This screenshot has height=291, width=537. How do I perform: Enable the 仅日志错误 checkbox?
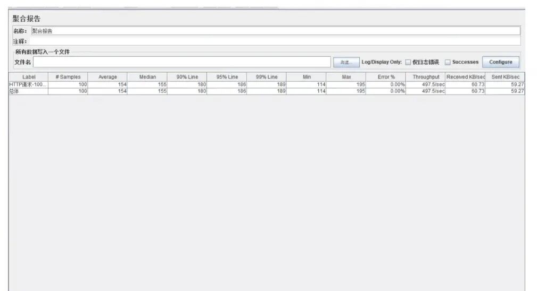[408, 62]
